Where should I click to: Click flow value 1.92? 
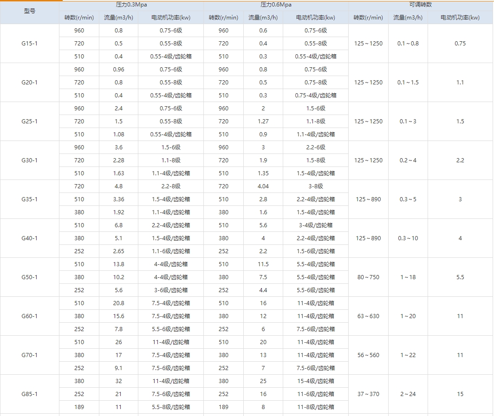(118, 212)
